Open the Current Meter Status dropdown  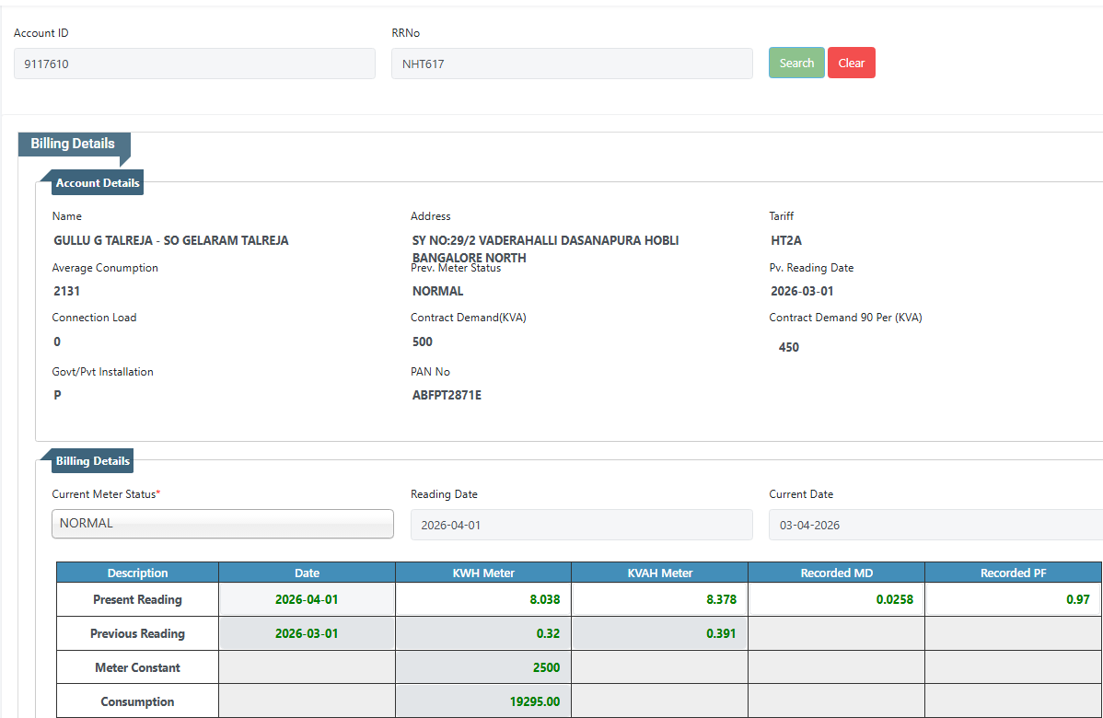click(223, 524)
